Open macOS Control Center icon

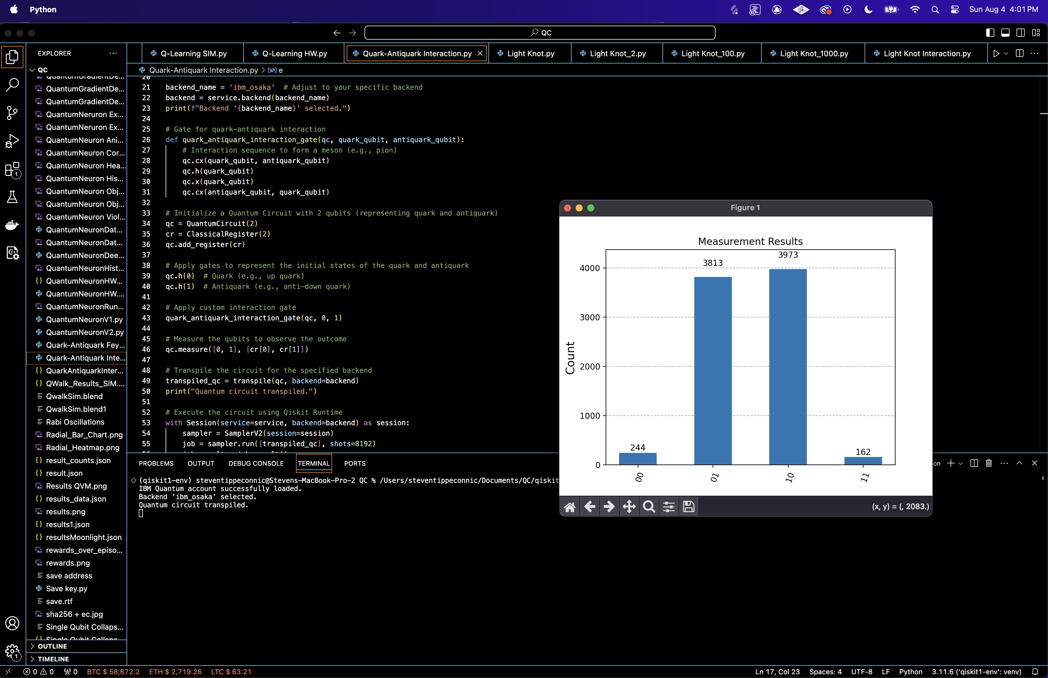(955, 9)
